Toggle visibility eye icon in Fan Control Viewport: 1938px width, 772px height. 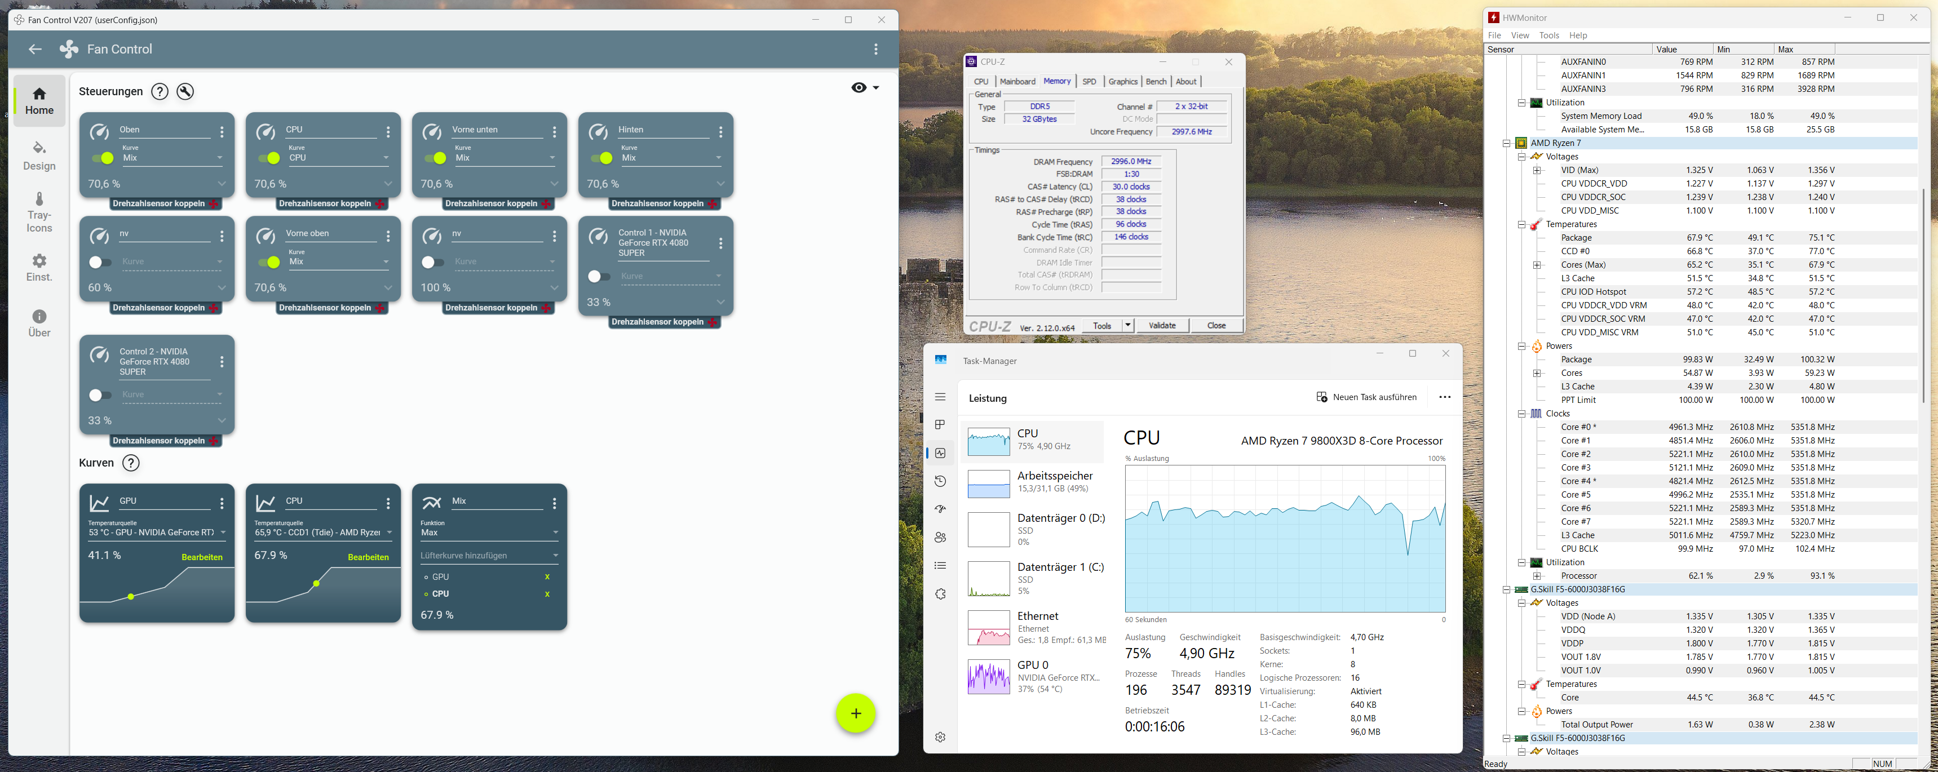(x=859, y=88)
